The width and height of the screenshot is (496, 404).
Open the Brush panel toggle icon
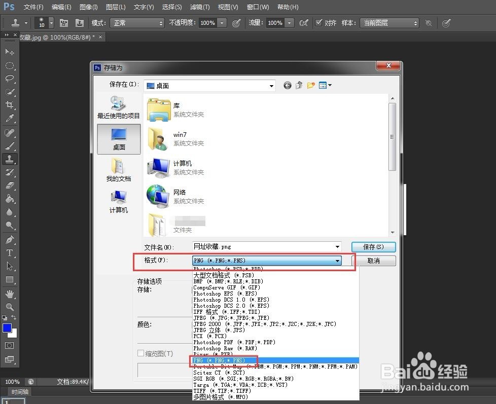point(63,23)
